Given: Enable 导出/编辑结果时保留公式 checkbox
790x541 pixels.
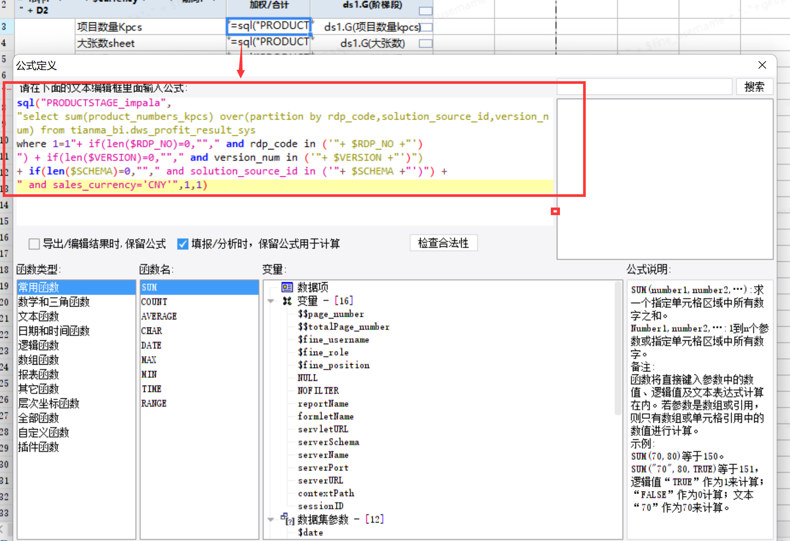Looking at the screenshot, I should (x=34, y=244).
